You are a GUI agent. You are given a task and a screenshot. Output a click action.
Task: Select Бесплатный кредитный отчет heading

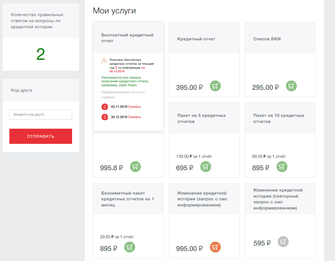pos(127,38)
